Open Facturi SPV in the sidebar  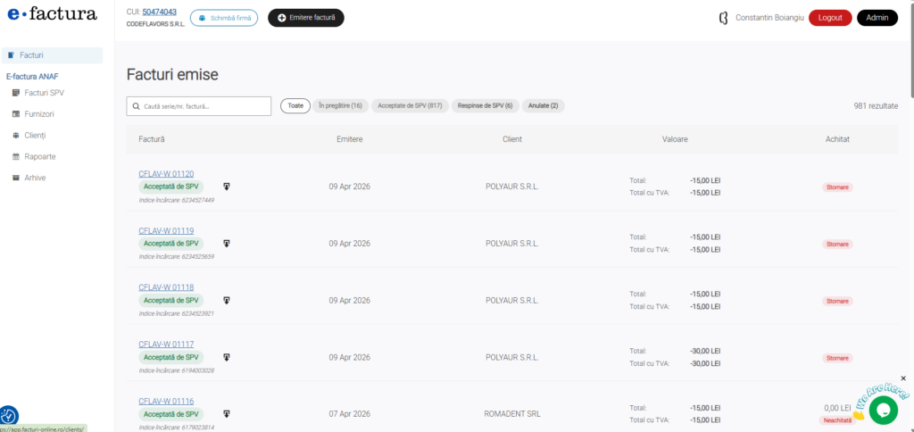(x=44, y=93)
